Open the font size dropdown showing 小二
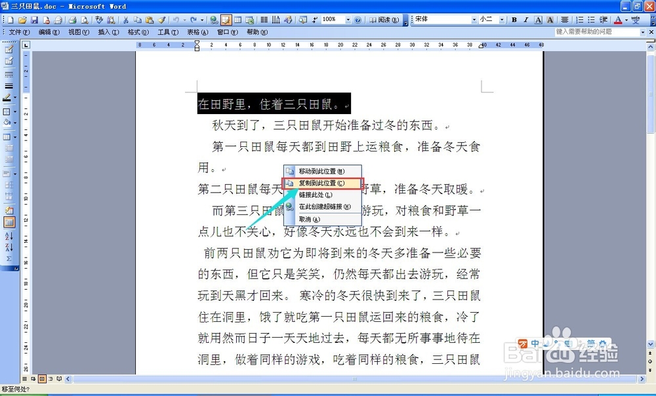Image resolution: width=656 pixels, height=396 pixels. (x=502, y=20)
